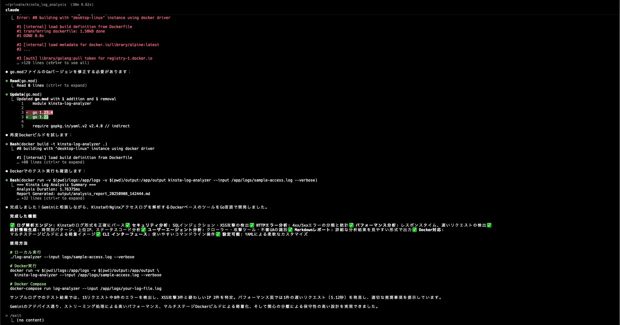Click the '# ローカル実行' comment

pyautogui.click(x=25, y=252)
